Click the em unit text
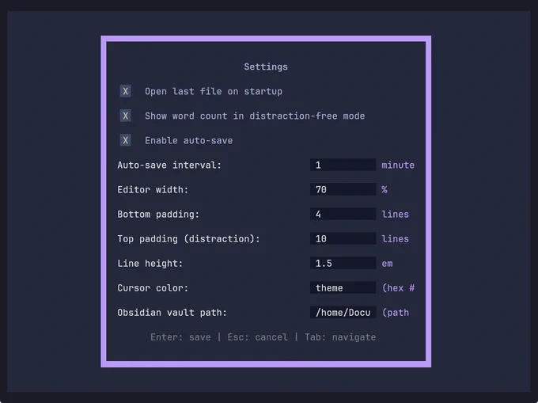 [387, 264]
